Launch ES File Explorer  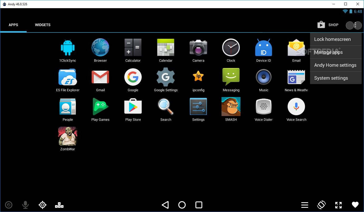pos(68,80)
